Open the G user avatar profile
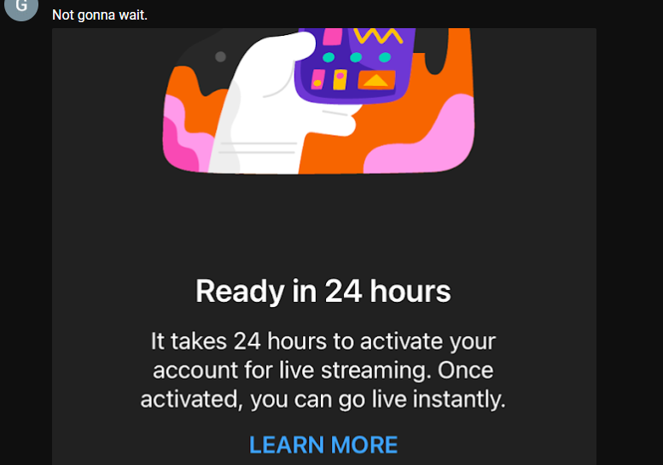Viewport: 663px width, 465px height. coord(21,6)
